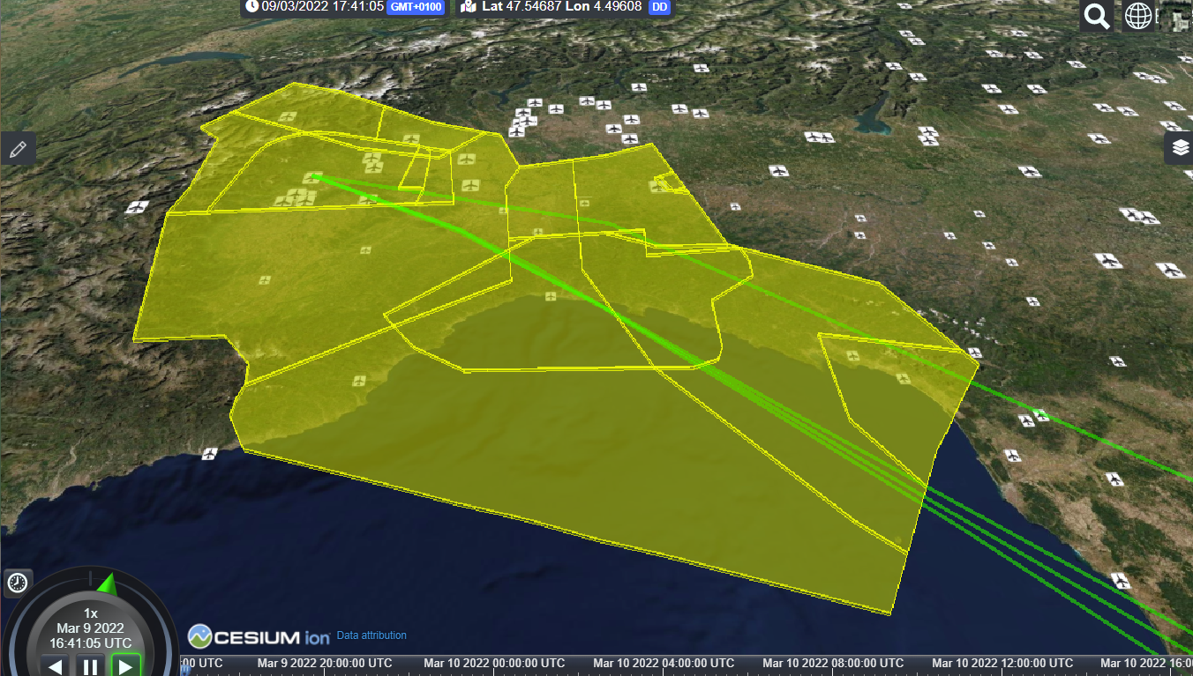This screenshot has width=1193, height=676.
Task: Click the globe projection icon
Action: 1138,15
